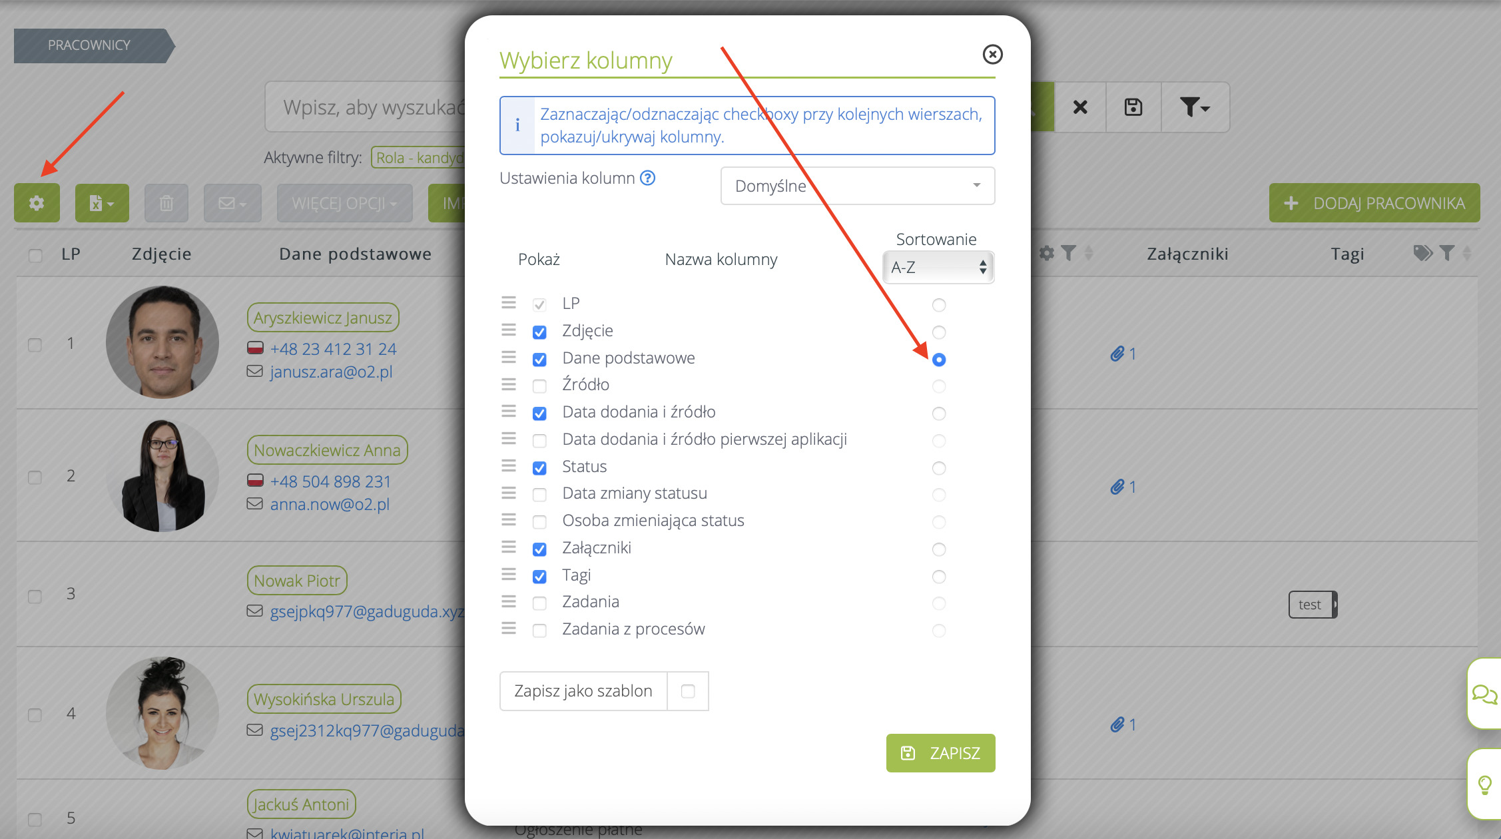This screenshot has width=1501, height=839.
Task: Click DODAJ PRACOWNIKA button
Action: (x=1374, y=203)
